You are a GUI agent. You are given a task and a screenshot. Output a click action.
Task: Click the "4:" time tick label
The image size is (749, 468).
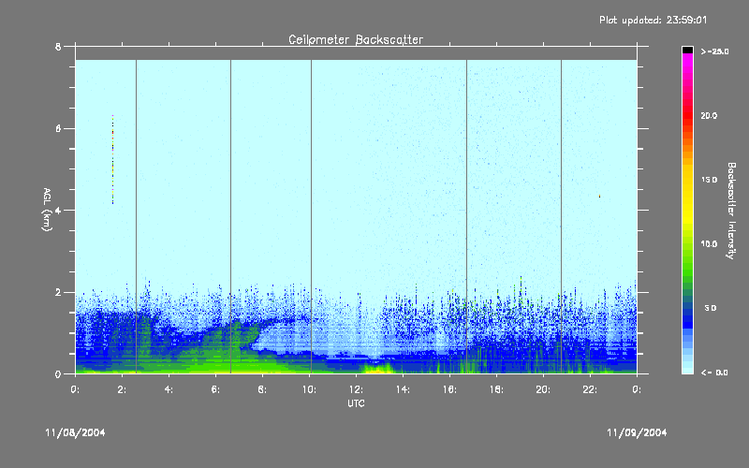coord(169,389)
